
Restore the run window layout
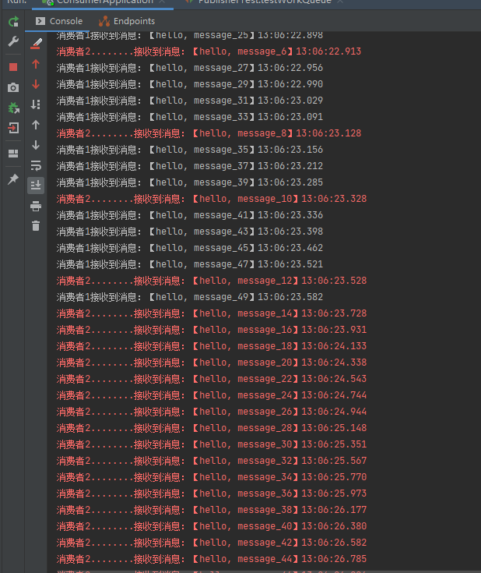[x=13, y=154]
